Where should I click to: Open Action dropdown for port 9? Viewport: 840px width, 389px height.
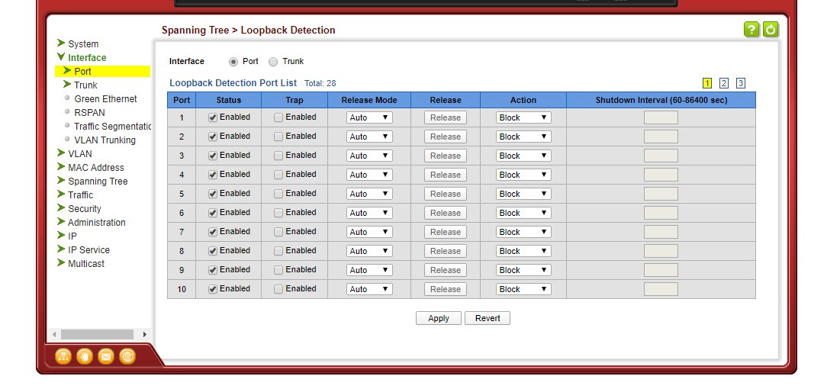click(x=523, y=270)
